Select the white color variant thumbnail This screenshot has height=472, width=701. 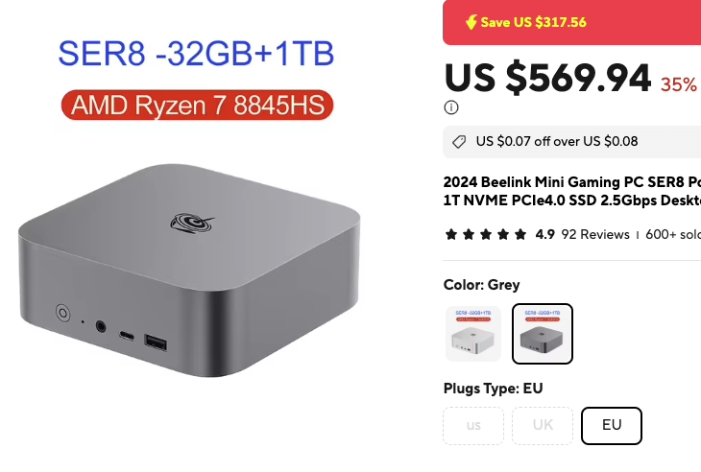473,334
